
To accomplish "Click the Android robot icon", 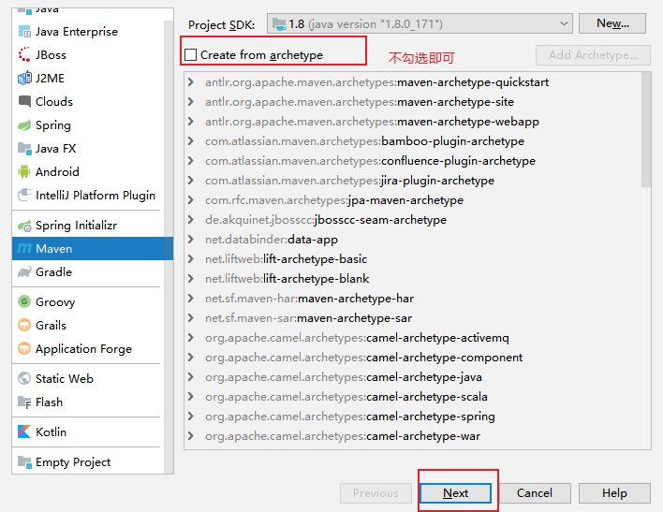I will (24, 171).
